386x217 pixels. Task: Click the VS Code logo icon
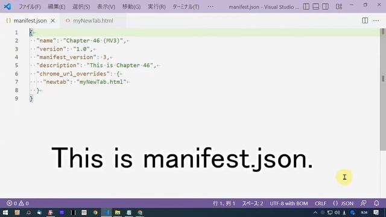coord(7,7)
